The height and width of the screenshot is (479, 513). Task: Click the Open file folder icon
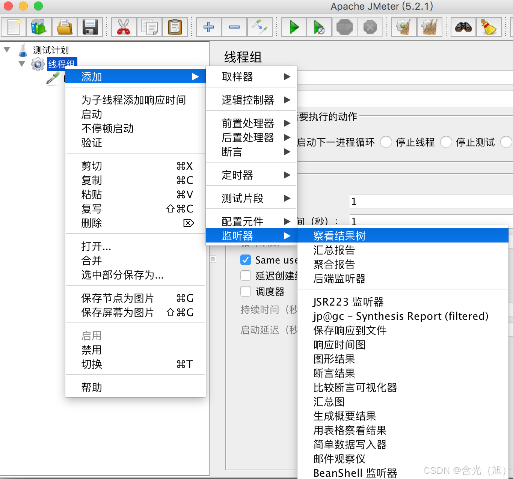(x=65, y=27)
